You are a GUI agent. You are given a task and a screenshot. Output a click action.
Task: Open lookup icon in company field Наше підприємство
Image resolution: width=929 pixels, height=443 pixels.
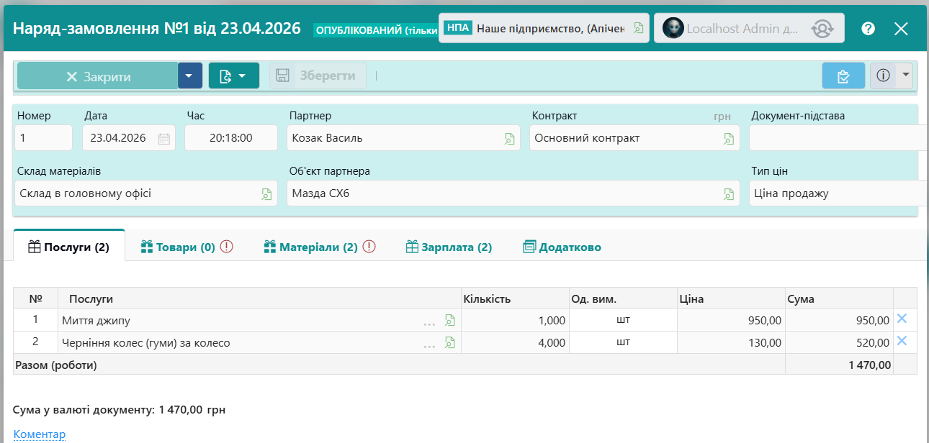pos(639,29)
